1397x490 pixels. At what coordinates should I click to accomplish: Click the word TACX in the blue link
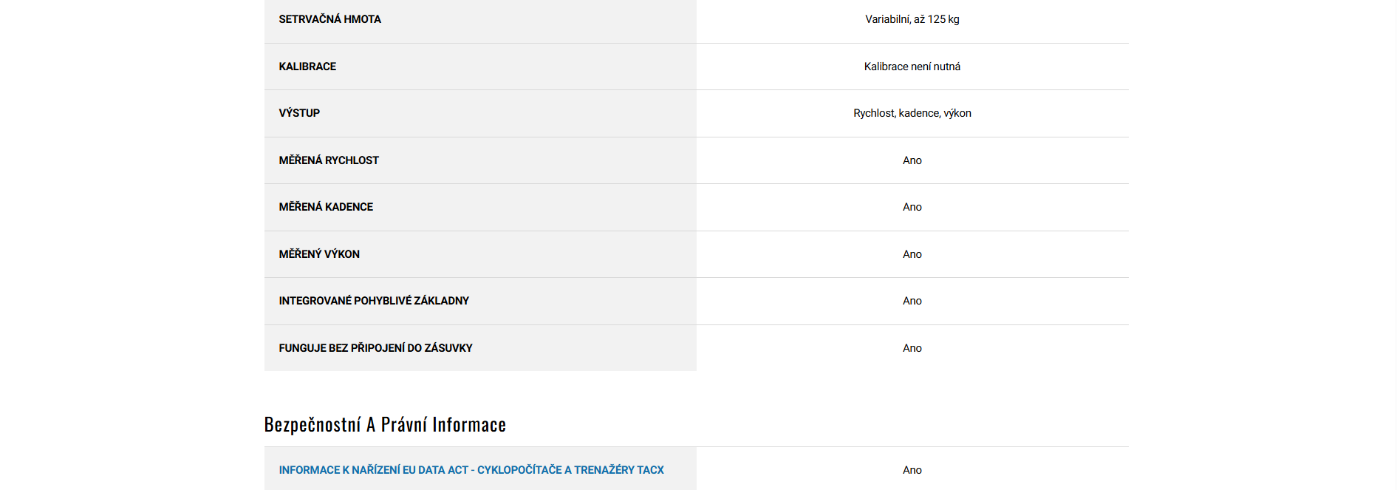(x=650, y=470)
